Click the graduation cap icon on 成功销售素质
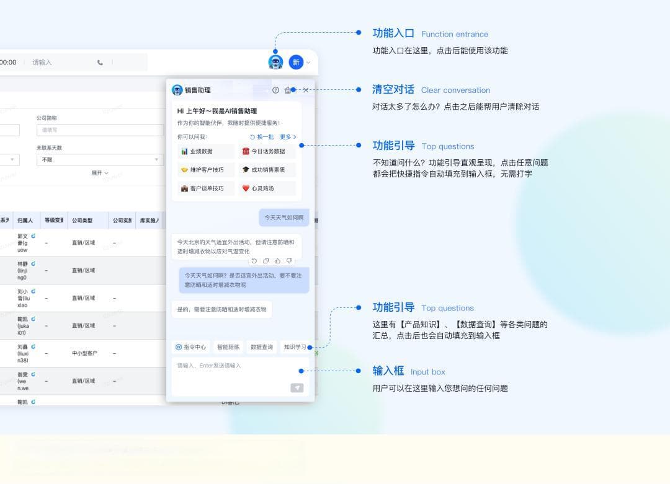This screenshot has height=484, width=670. click(246, 170)
